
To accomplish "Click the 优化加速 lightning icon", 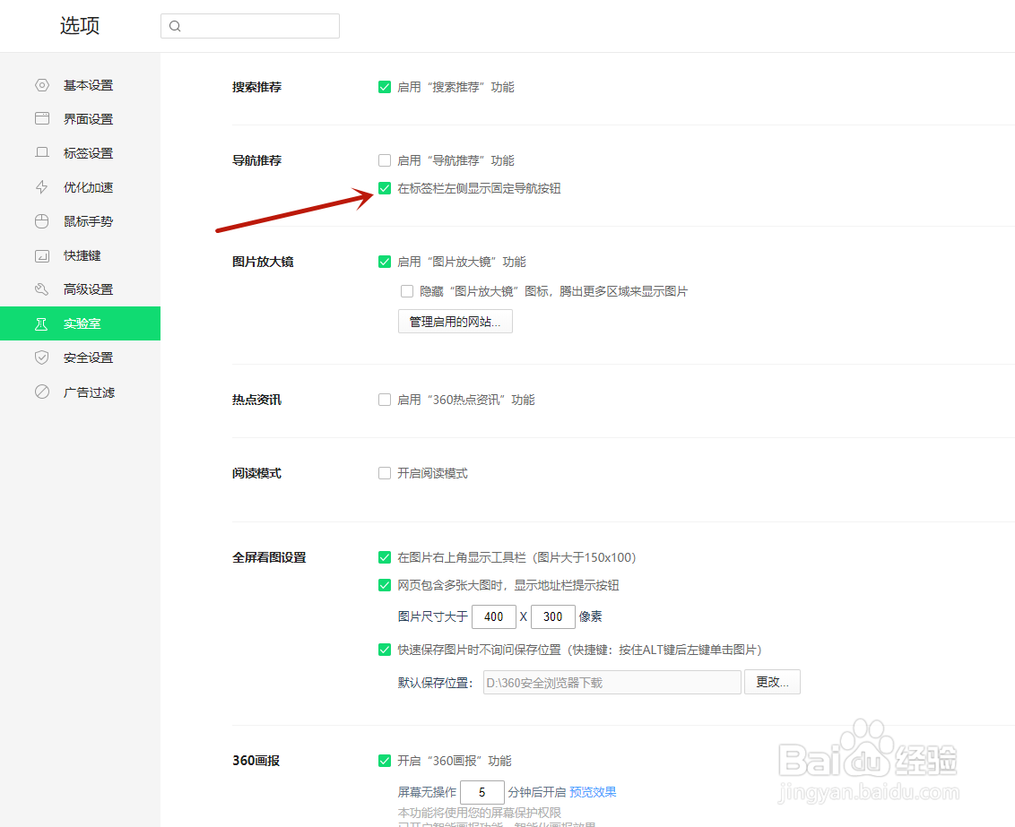I will pyautogui.click(x=42, y=187).
